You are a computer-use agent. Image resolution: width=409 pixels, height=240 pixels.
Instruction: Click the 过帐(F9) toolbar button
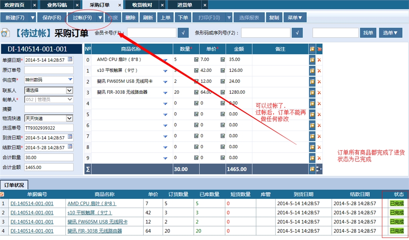(x=83, y=17)
